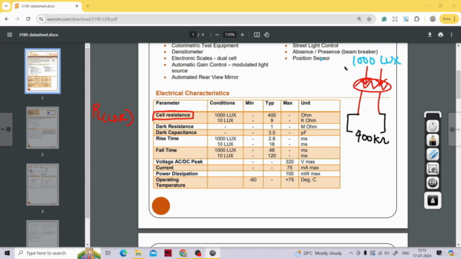Screen dimensions: 461x259
Task: Open PDF viewer more actions menu
Action: pos(452,35)
